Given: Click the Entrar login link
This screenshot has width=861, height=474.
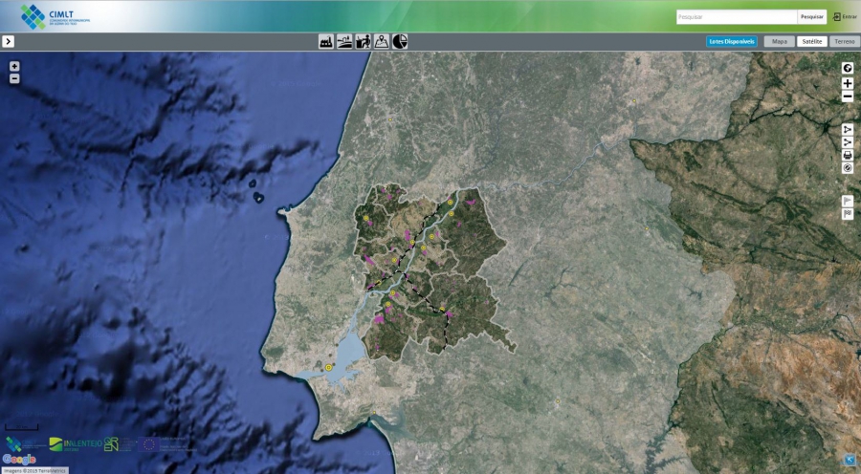Looking at the screenshot, I should tap(845, 17).
